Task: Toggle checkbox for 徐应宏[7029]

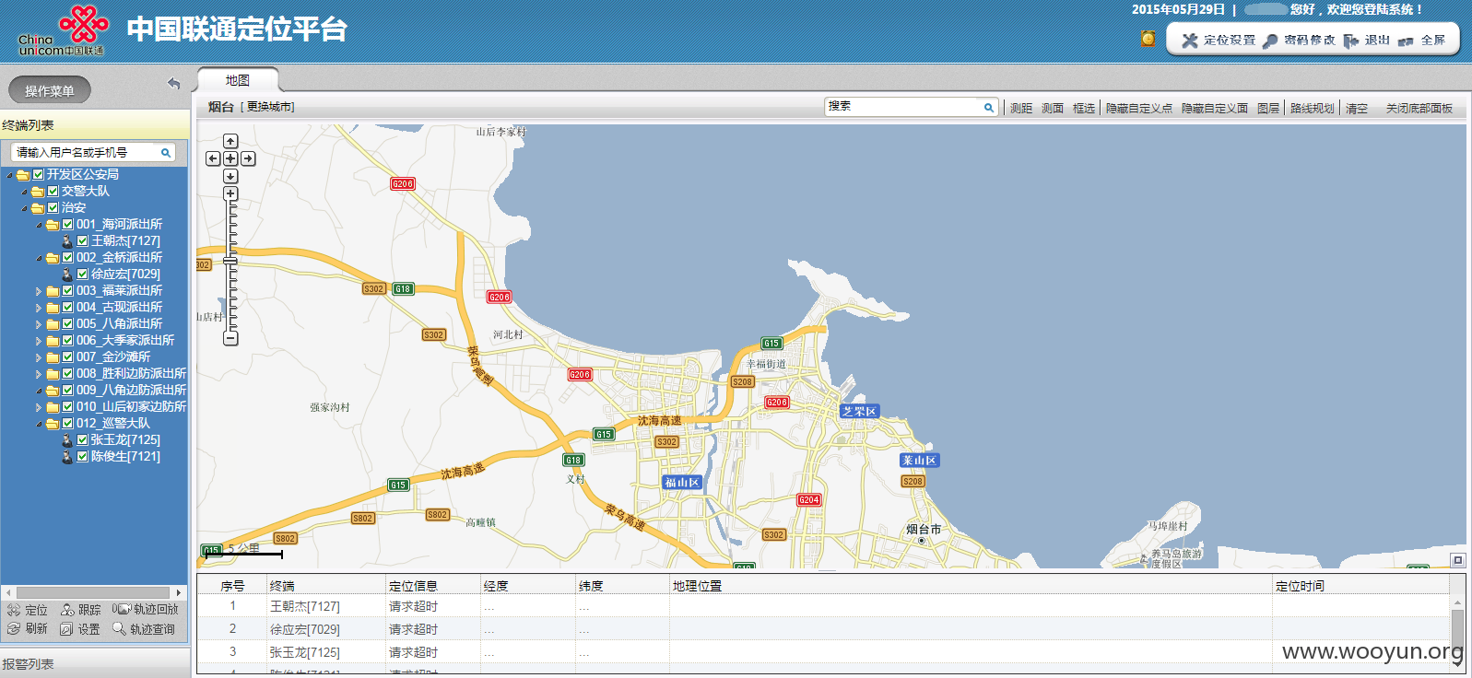Action: 82,274
